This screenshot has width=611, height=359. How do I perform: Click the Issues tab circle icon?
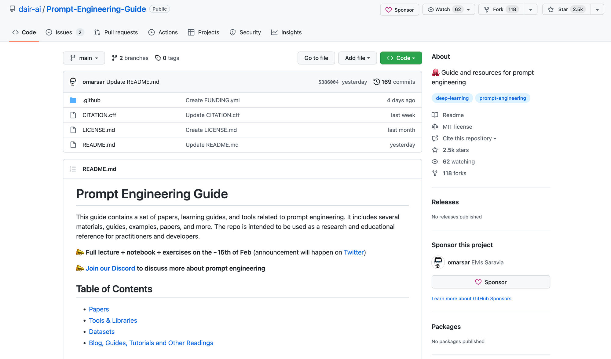click(49, 32)
